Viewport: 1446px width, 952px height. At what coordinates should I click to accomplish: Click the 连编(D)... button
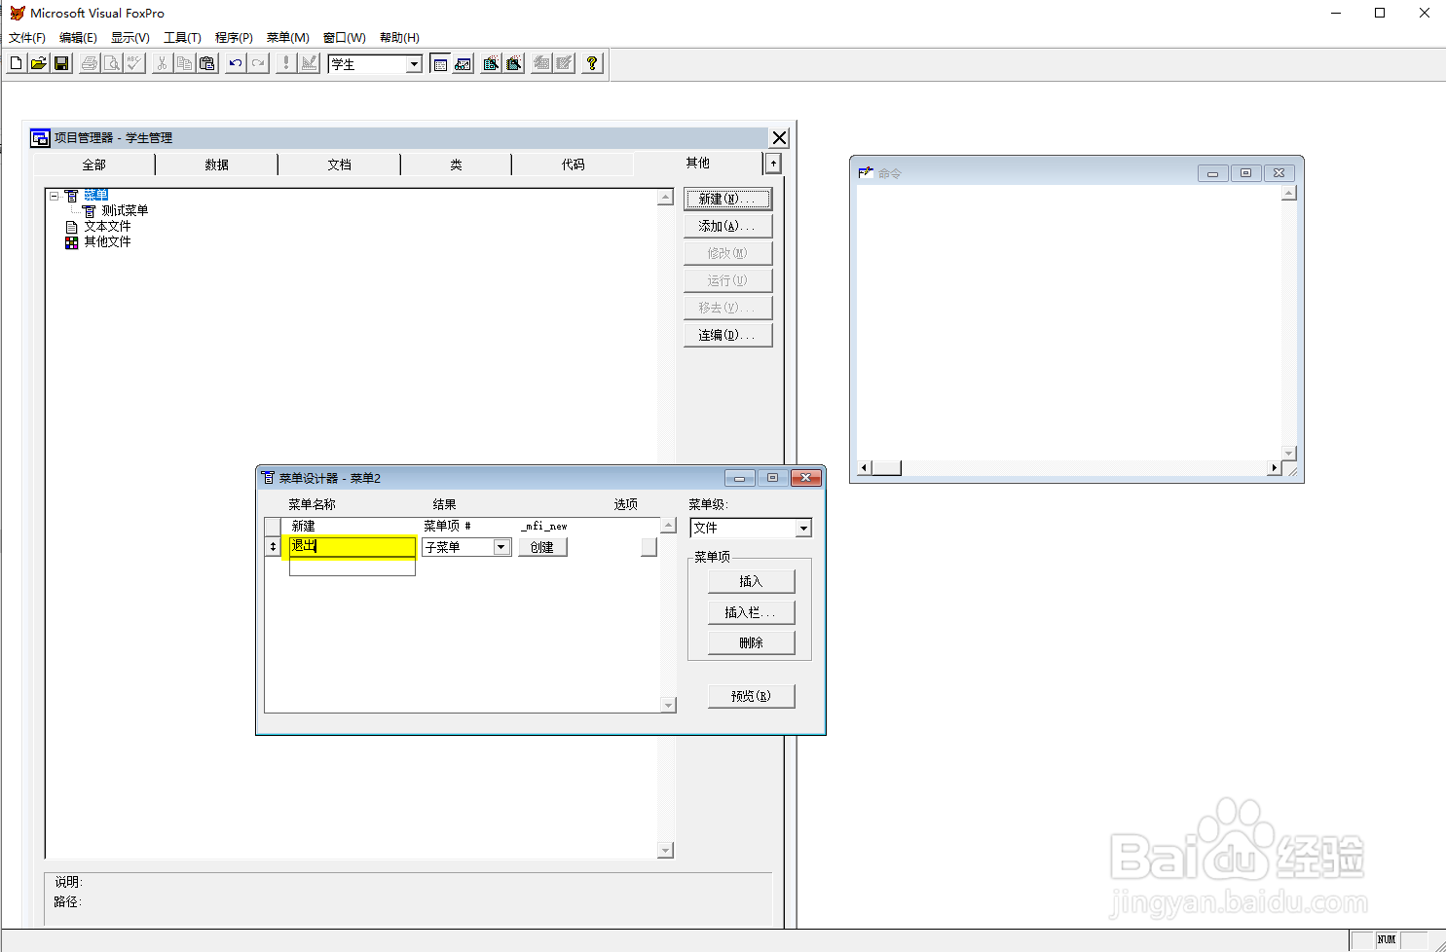(x=727, y=335)
